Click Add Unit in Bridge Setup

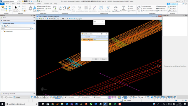[41, 9]
